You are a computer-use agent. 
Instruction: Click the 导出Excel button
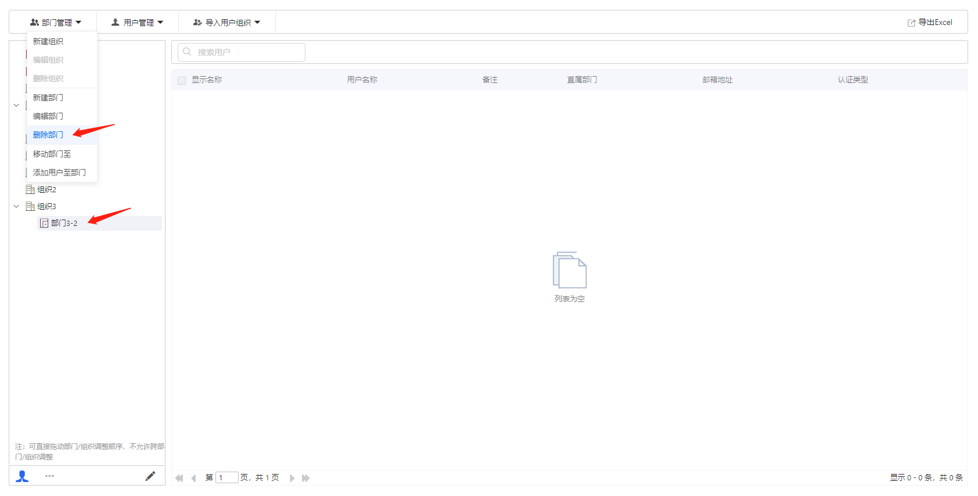(930, 23)
